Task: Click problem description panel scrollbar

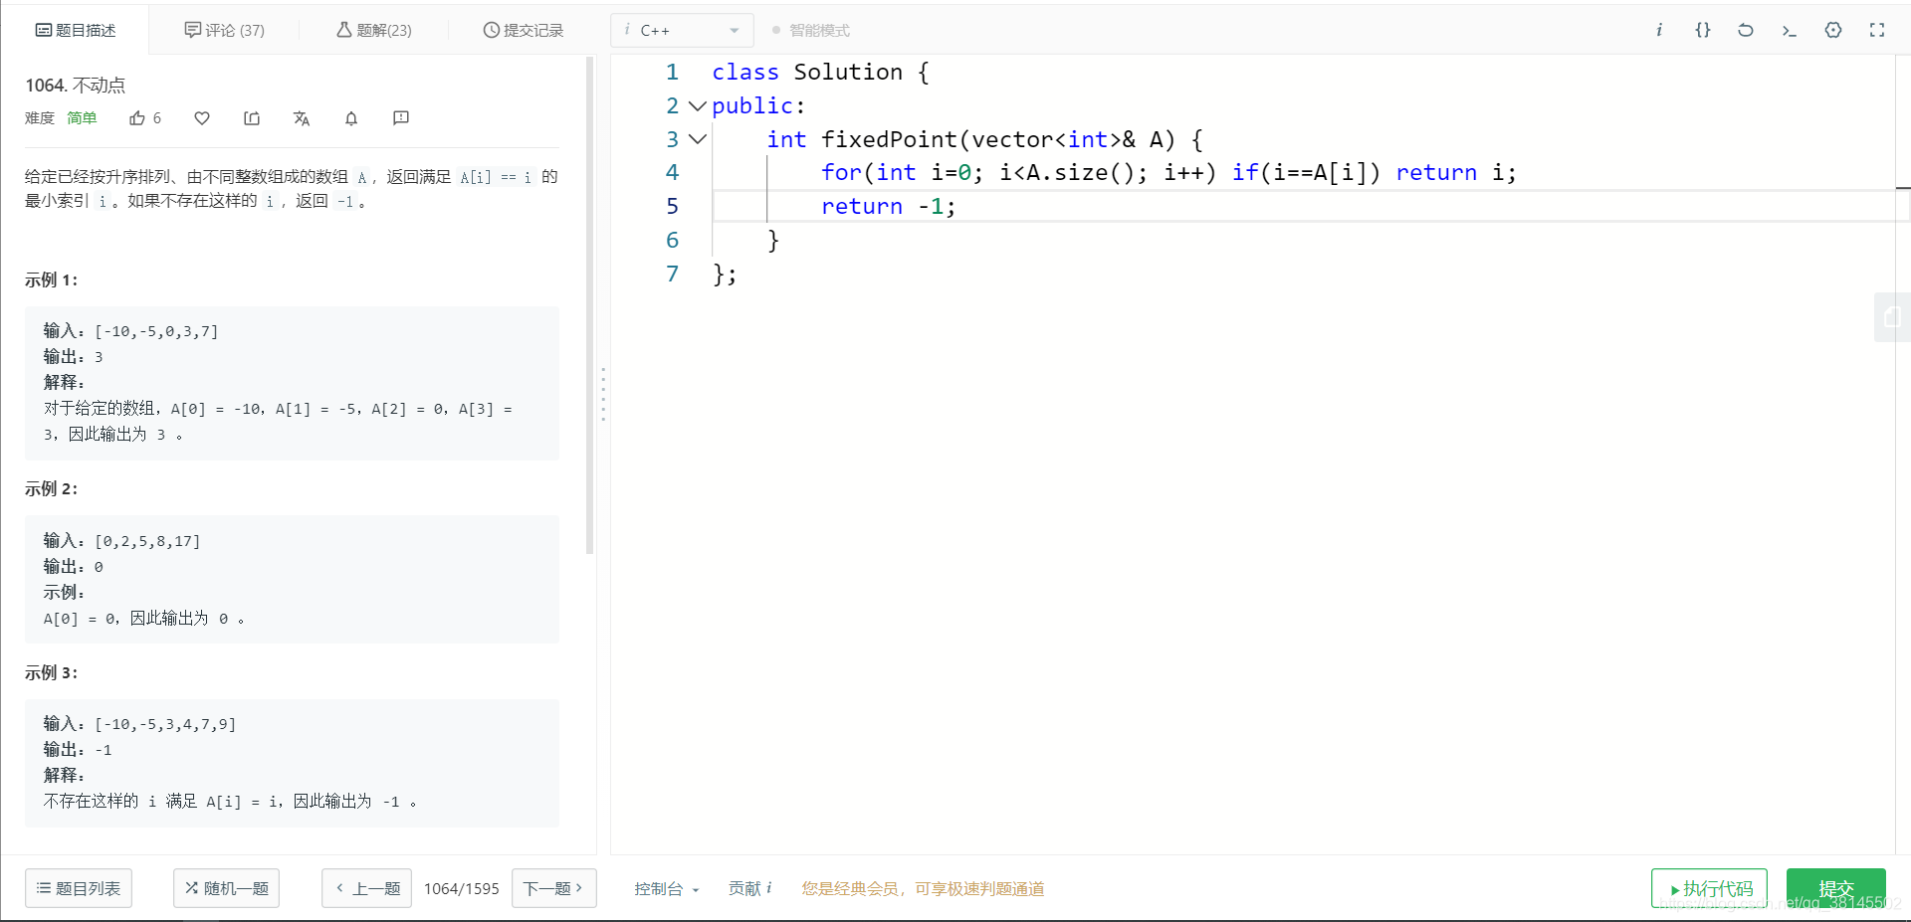Action: point(590,304)
